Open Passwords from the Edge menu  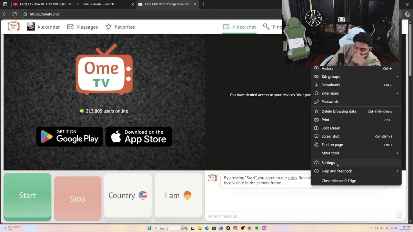point(356,102)
